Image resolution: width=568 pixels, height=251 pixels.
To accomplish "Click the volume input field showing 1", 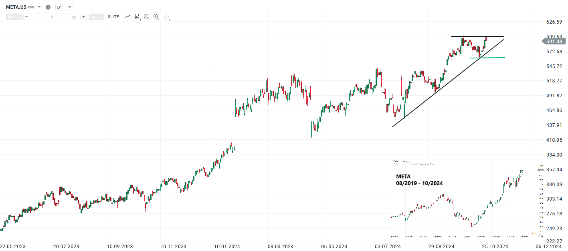I will pos(52,17).
